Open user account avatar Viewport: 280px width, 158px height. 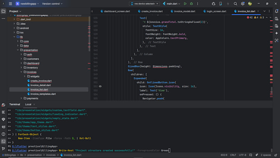(250, 4)
